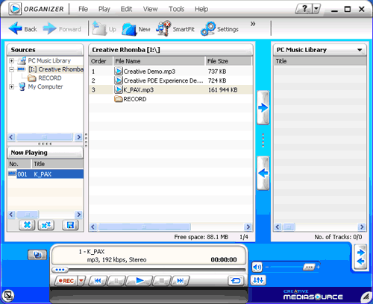373x304 pixels.
Task: Sort by File Name column header
Action: pos(159,61)
